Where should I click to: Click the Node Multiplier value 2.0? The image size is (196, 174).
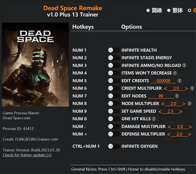173,104
